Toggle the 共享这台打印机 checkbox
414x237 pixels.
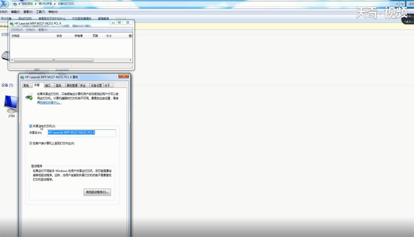(x=31, y=126)
